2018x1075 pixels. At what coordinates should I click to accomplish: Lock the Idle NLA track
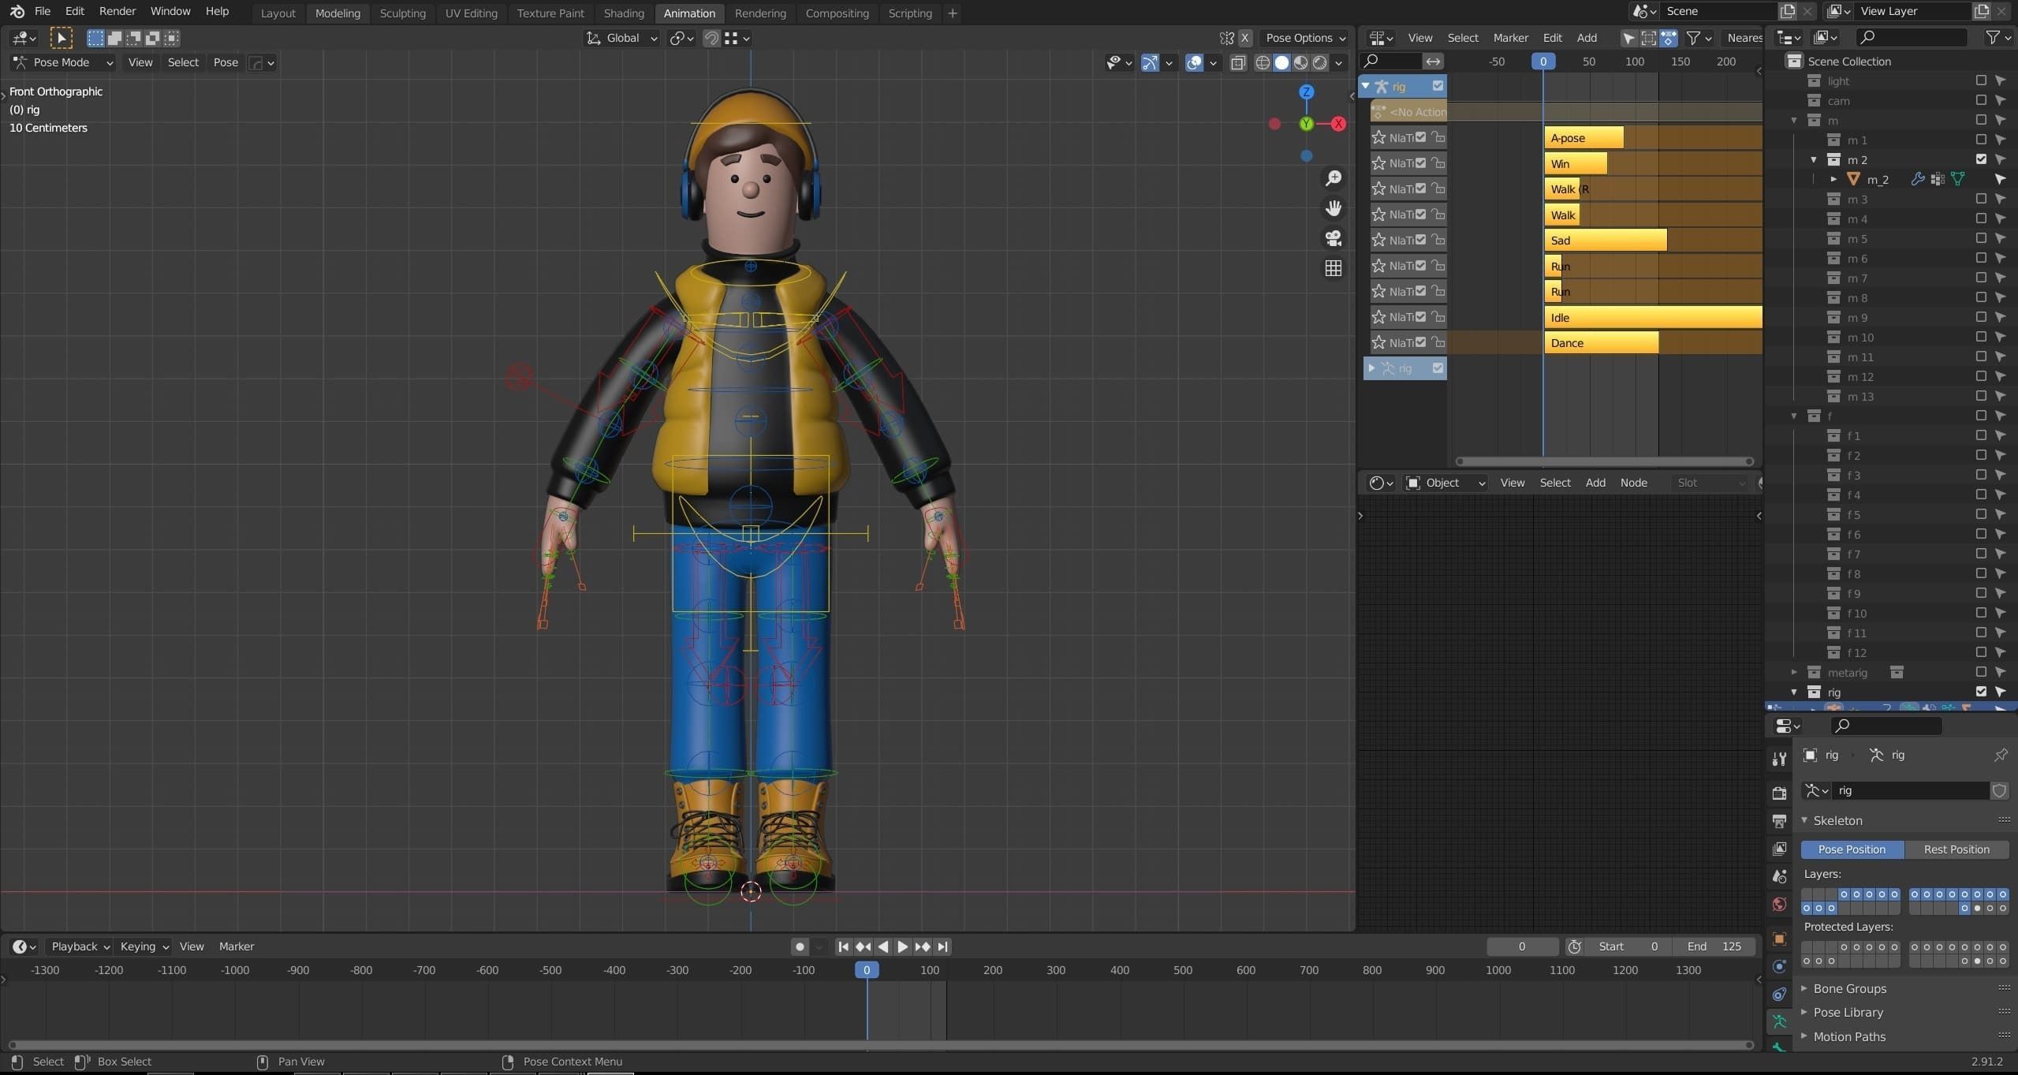pyautogui.click(x=1438, y=317)
